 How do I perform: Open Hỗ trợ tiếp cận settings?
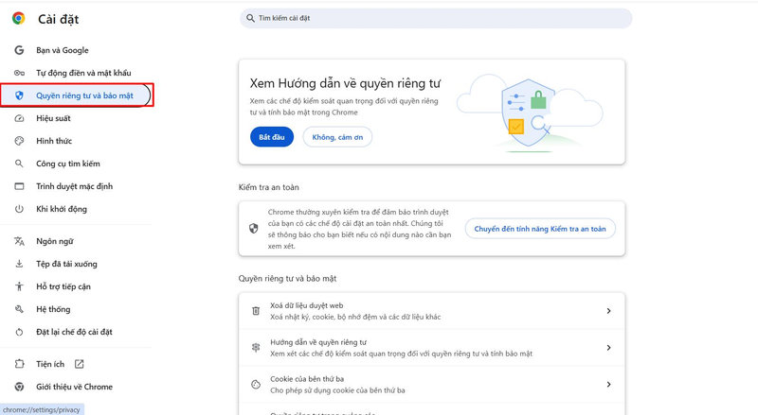[63, 286]
